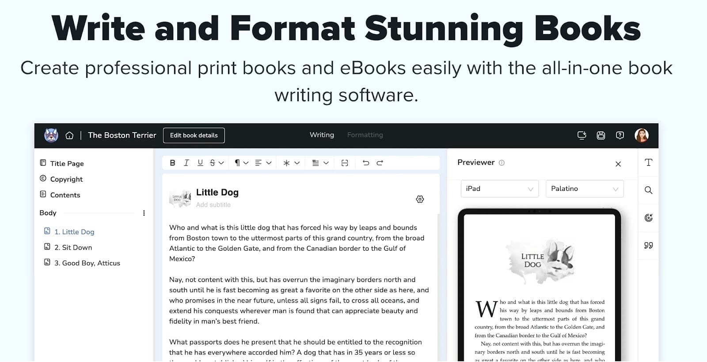
Task: Redo the last edit
Action: (380, 163)
